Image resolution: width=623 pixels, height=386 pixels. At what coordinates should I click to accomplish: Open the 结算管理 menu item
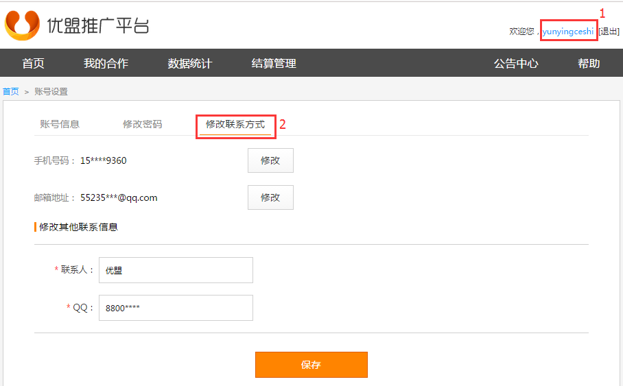point(274,63)
